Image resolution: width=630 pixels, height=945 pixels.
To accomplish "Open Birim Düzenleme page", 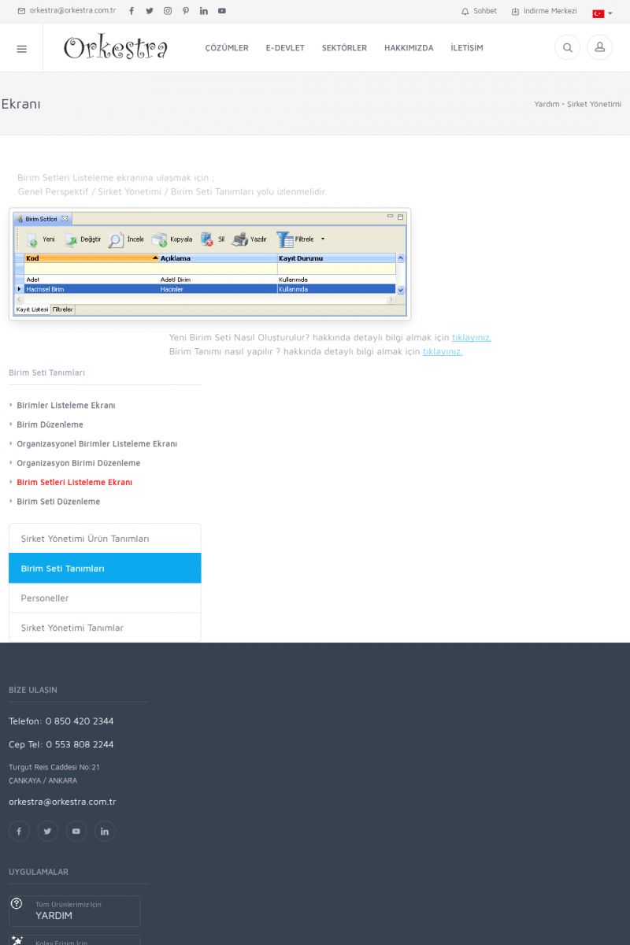I will click(50, 424).
